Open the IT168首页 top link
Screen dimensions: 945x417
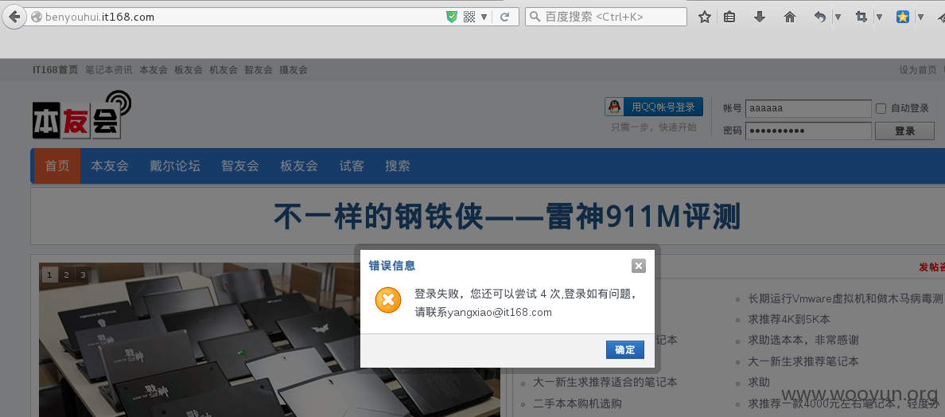(x=56, y=70)
